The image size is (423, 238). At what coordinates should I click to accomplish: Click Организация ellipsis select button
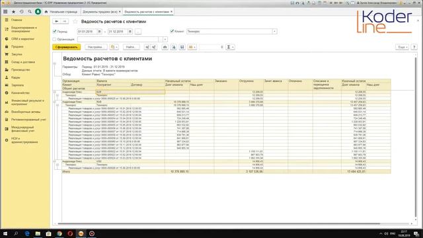(161, 40)
